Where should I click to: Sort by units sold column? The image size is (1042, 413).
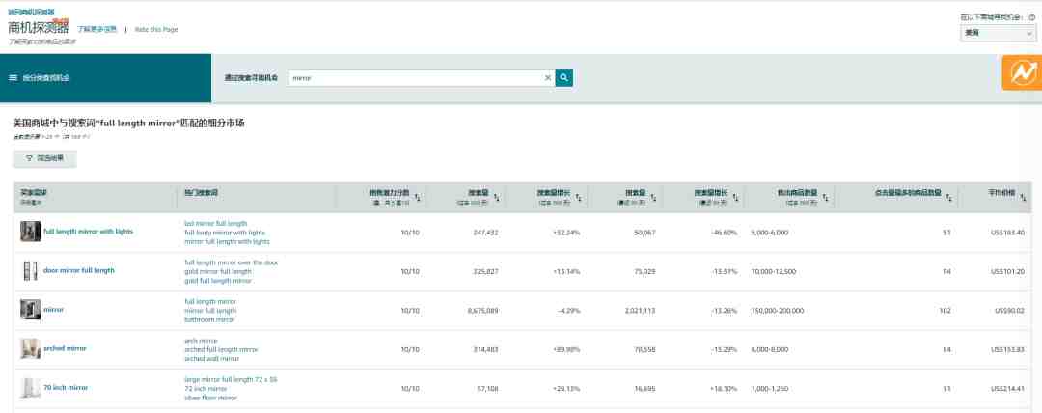click(825, 197)
